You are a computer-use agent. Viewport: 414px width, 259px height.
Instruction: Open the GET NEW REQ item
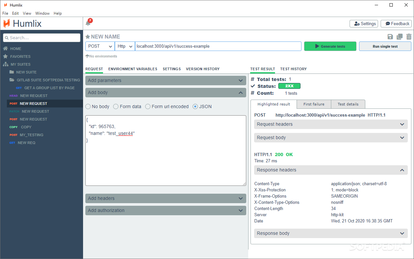(x=22, y=143)
